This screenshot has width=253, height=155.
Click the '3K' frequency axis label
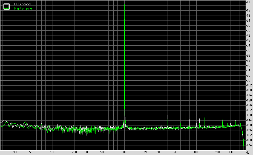[x=159, y=152]
